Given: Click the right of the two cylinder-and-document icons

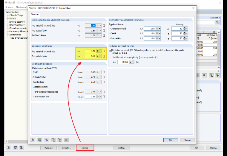Looking at the screenshot, I should 59,140.
